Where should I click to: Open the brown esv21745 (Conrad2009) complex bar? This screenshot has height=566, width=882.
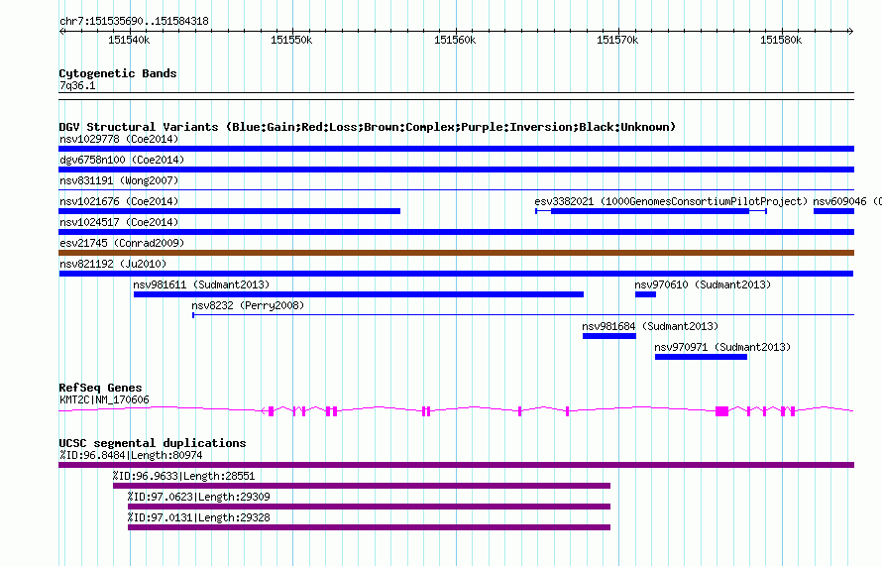[456, 253]
